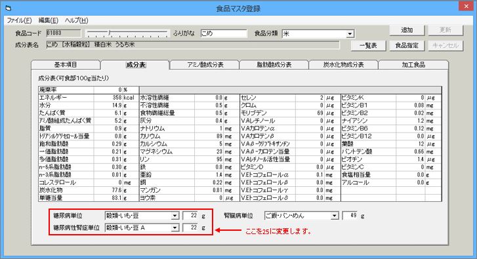Image resolution: width=477 pixels, height=259 pixels.
Task: Click the ふりがな field containing こめ
Action: pos(224,33)
